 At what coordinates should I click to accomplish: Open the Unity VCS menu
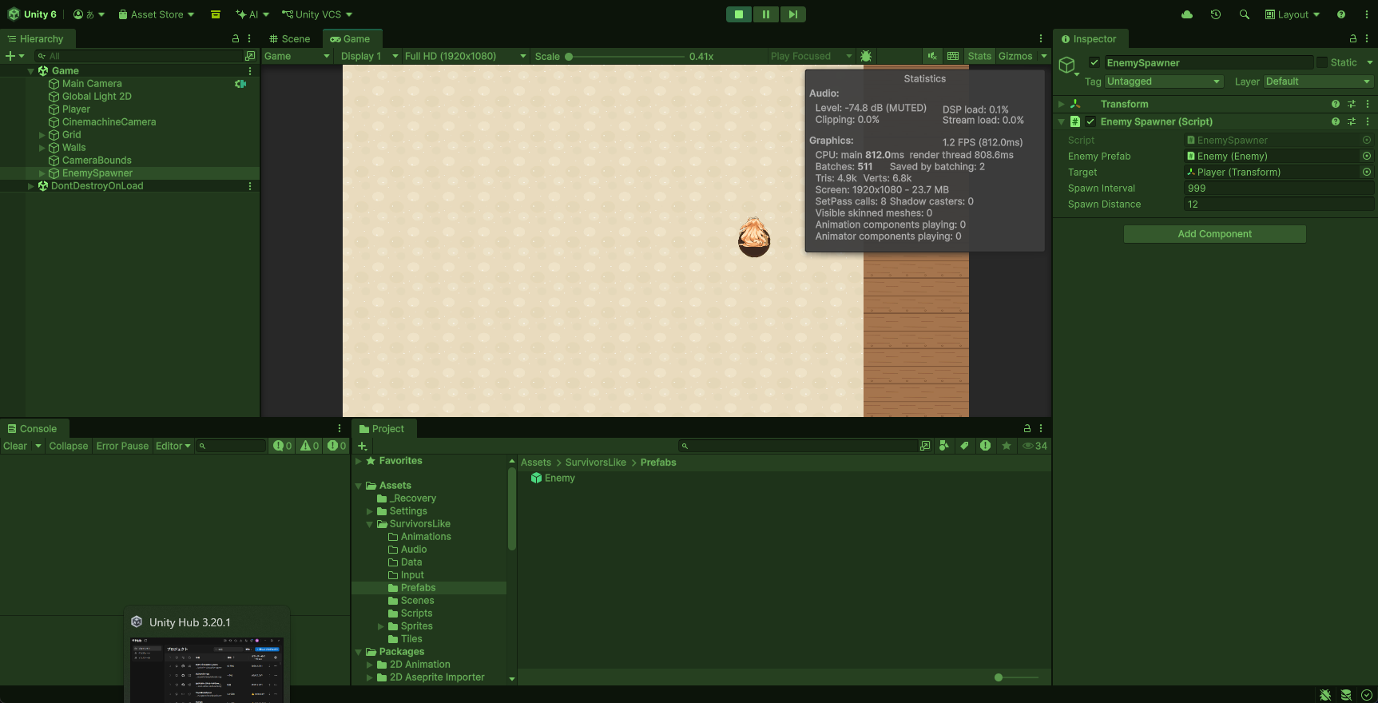[x=317, y=14]
